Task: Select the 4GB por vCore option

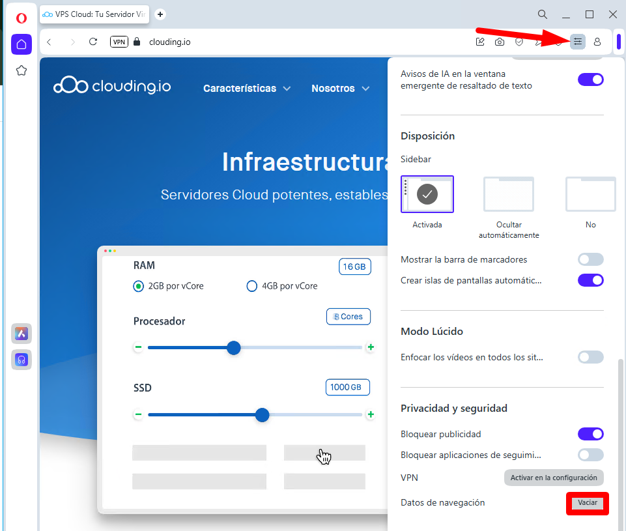Action: [x=252, y=286]
